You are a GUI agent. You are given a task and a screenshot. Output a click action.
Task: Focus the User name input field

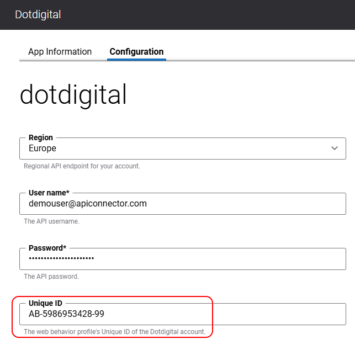point(183,204)
